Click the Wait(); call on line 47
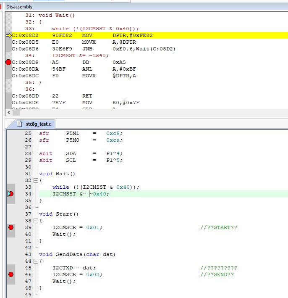The height and width of the screenshot is (298, 288). (x=64, y=281)
